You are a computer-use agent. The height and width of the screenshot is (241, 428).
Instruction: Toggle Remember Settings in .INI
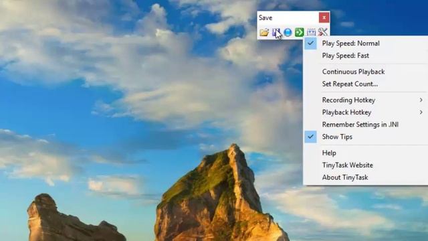pyautogui.click(x=366, y=125)
